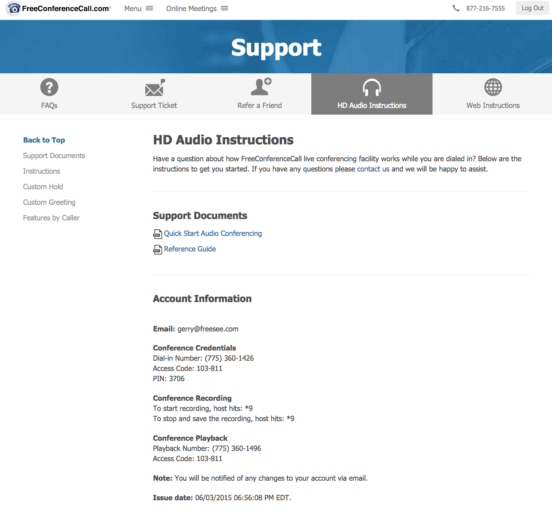Screen dimensions: 552x526
Task: Click the Dial-in Number (775) 360-1426 line
Action: [203, 358]
